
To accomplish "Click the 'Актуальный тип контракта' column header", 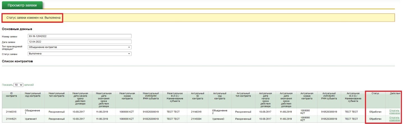I will (x=243, y=95).
